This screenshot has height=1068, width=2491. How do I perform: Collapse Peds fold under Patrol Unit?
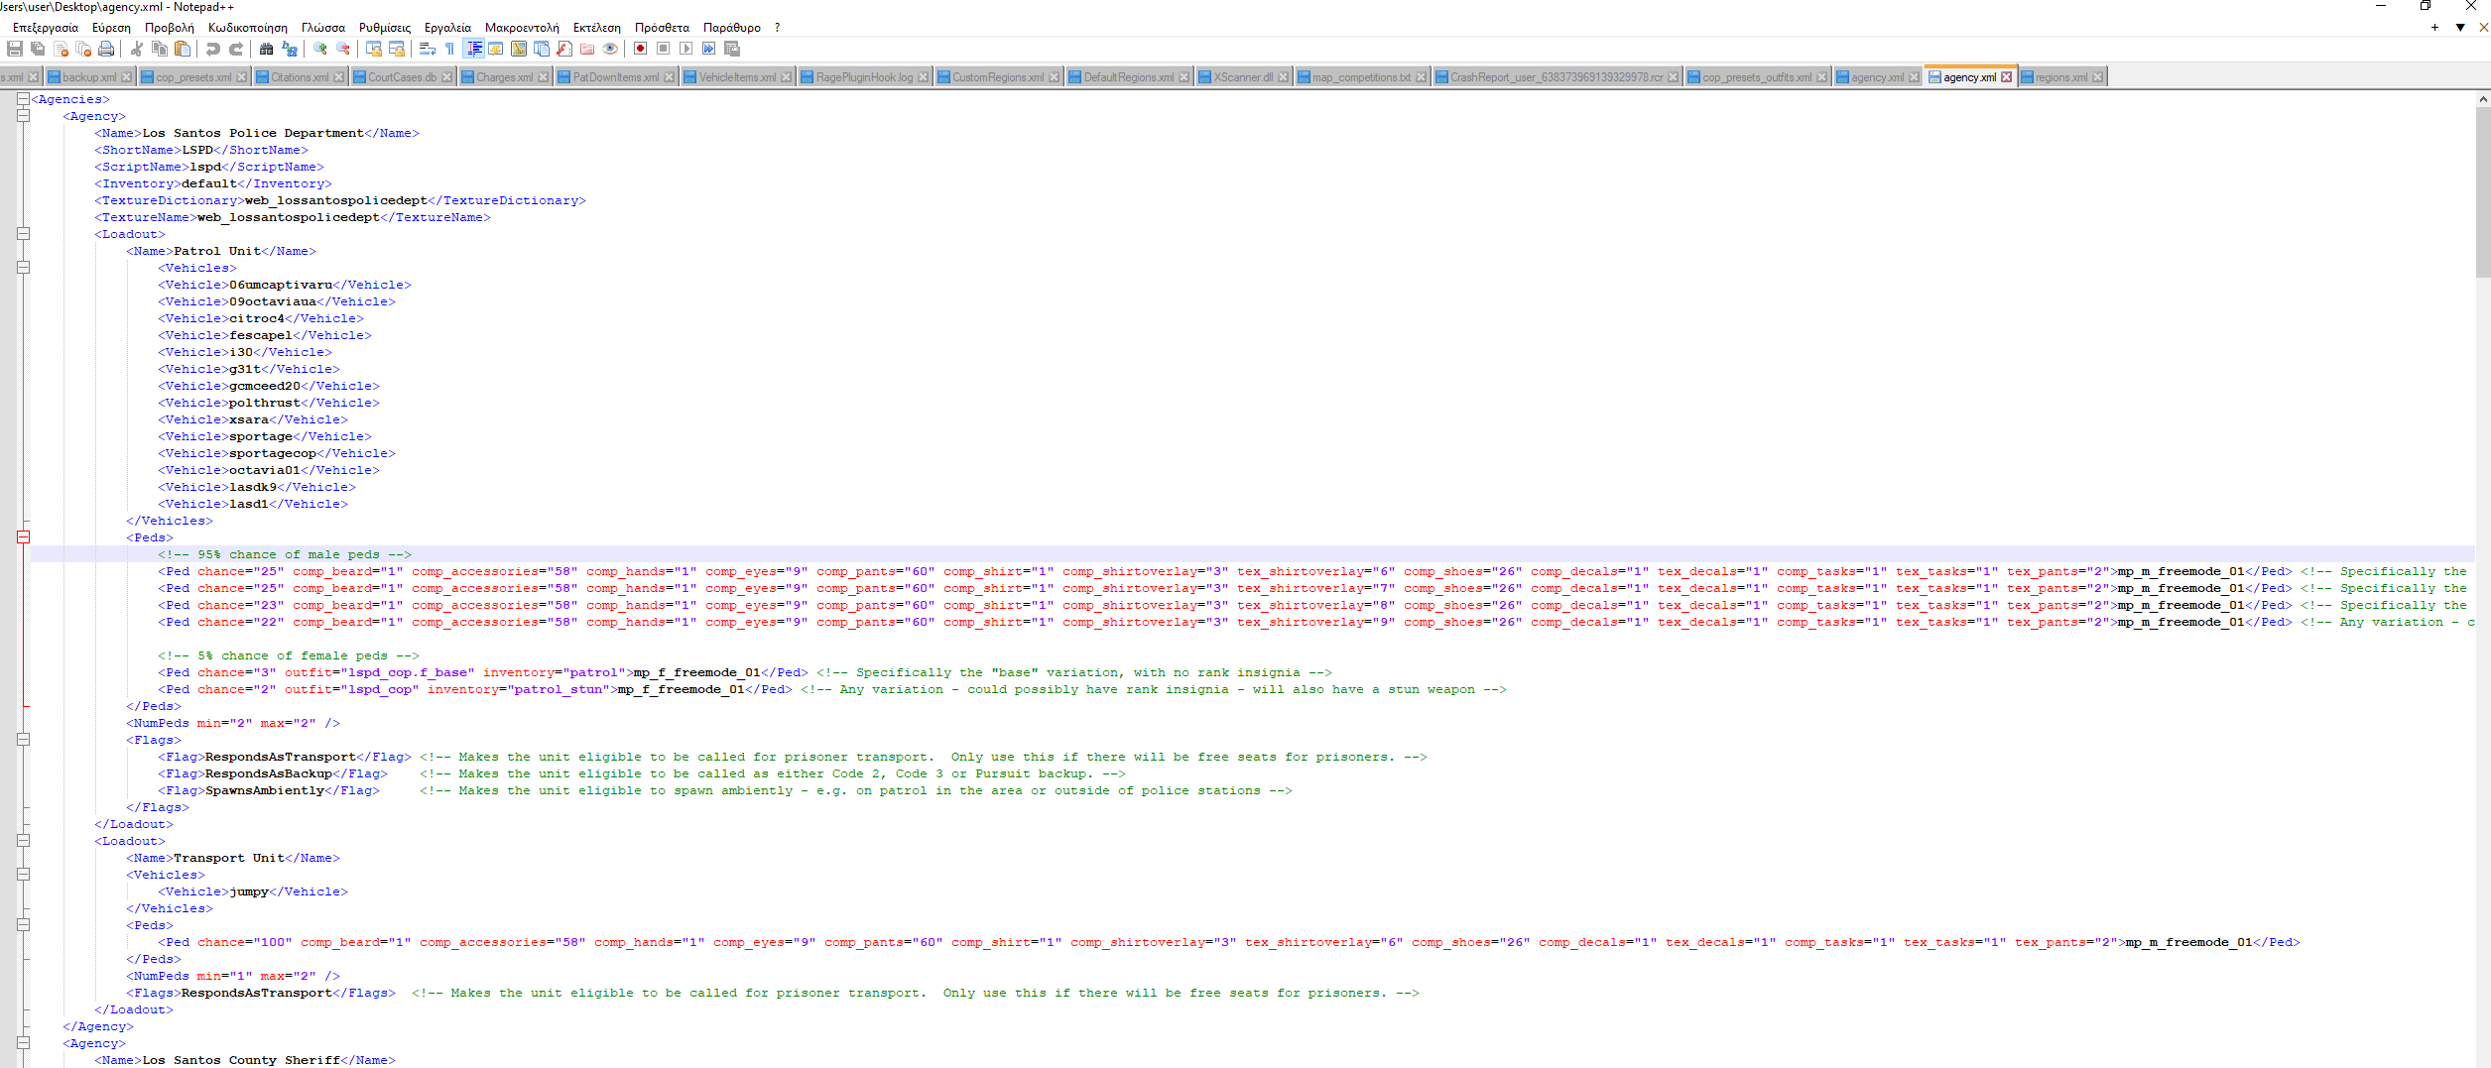[23, 537]
